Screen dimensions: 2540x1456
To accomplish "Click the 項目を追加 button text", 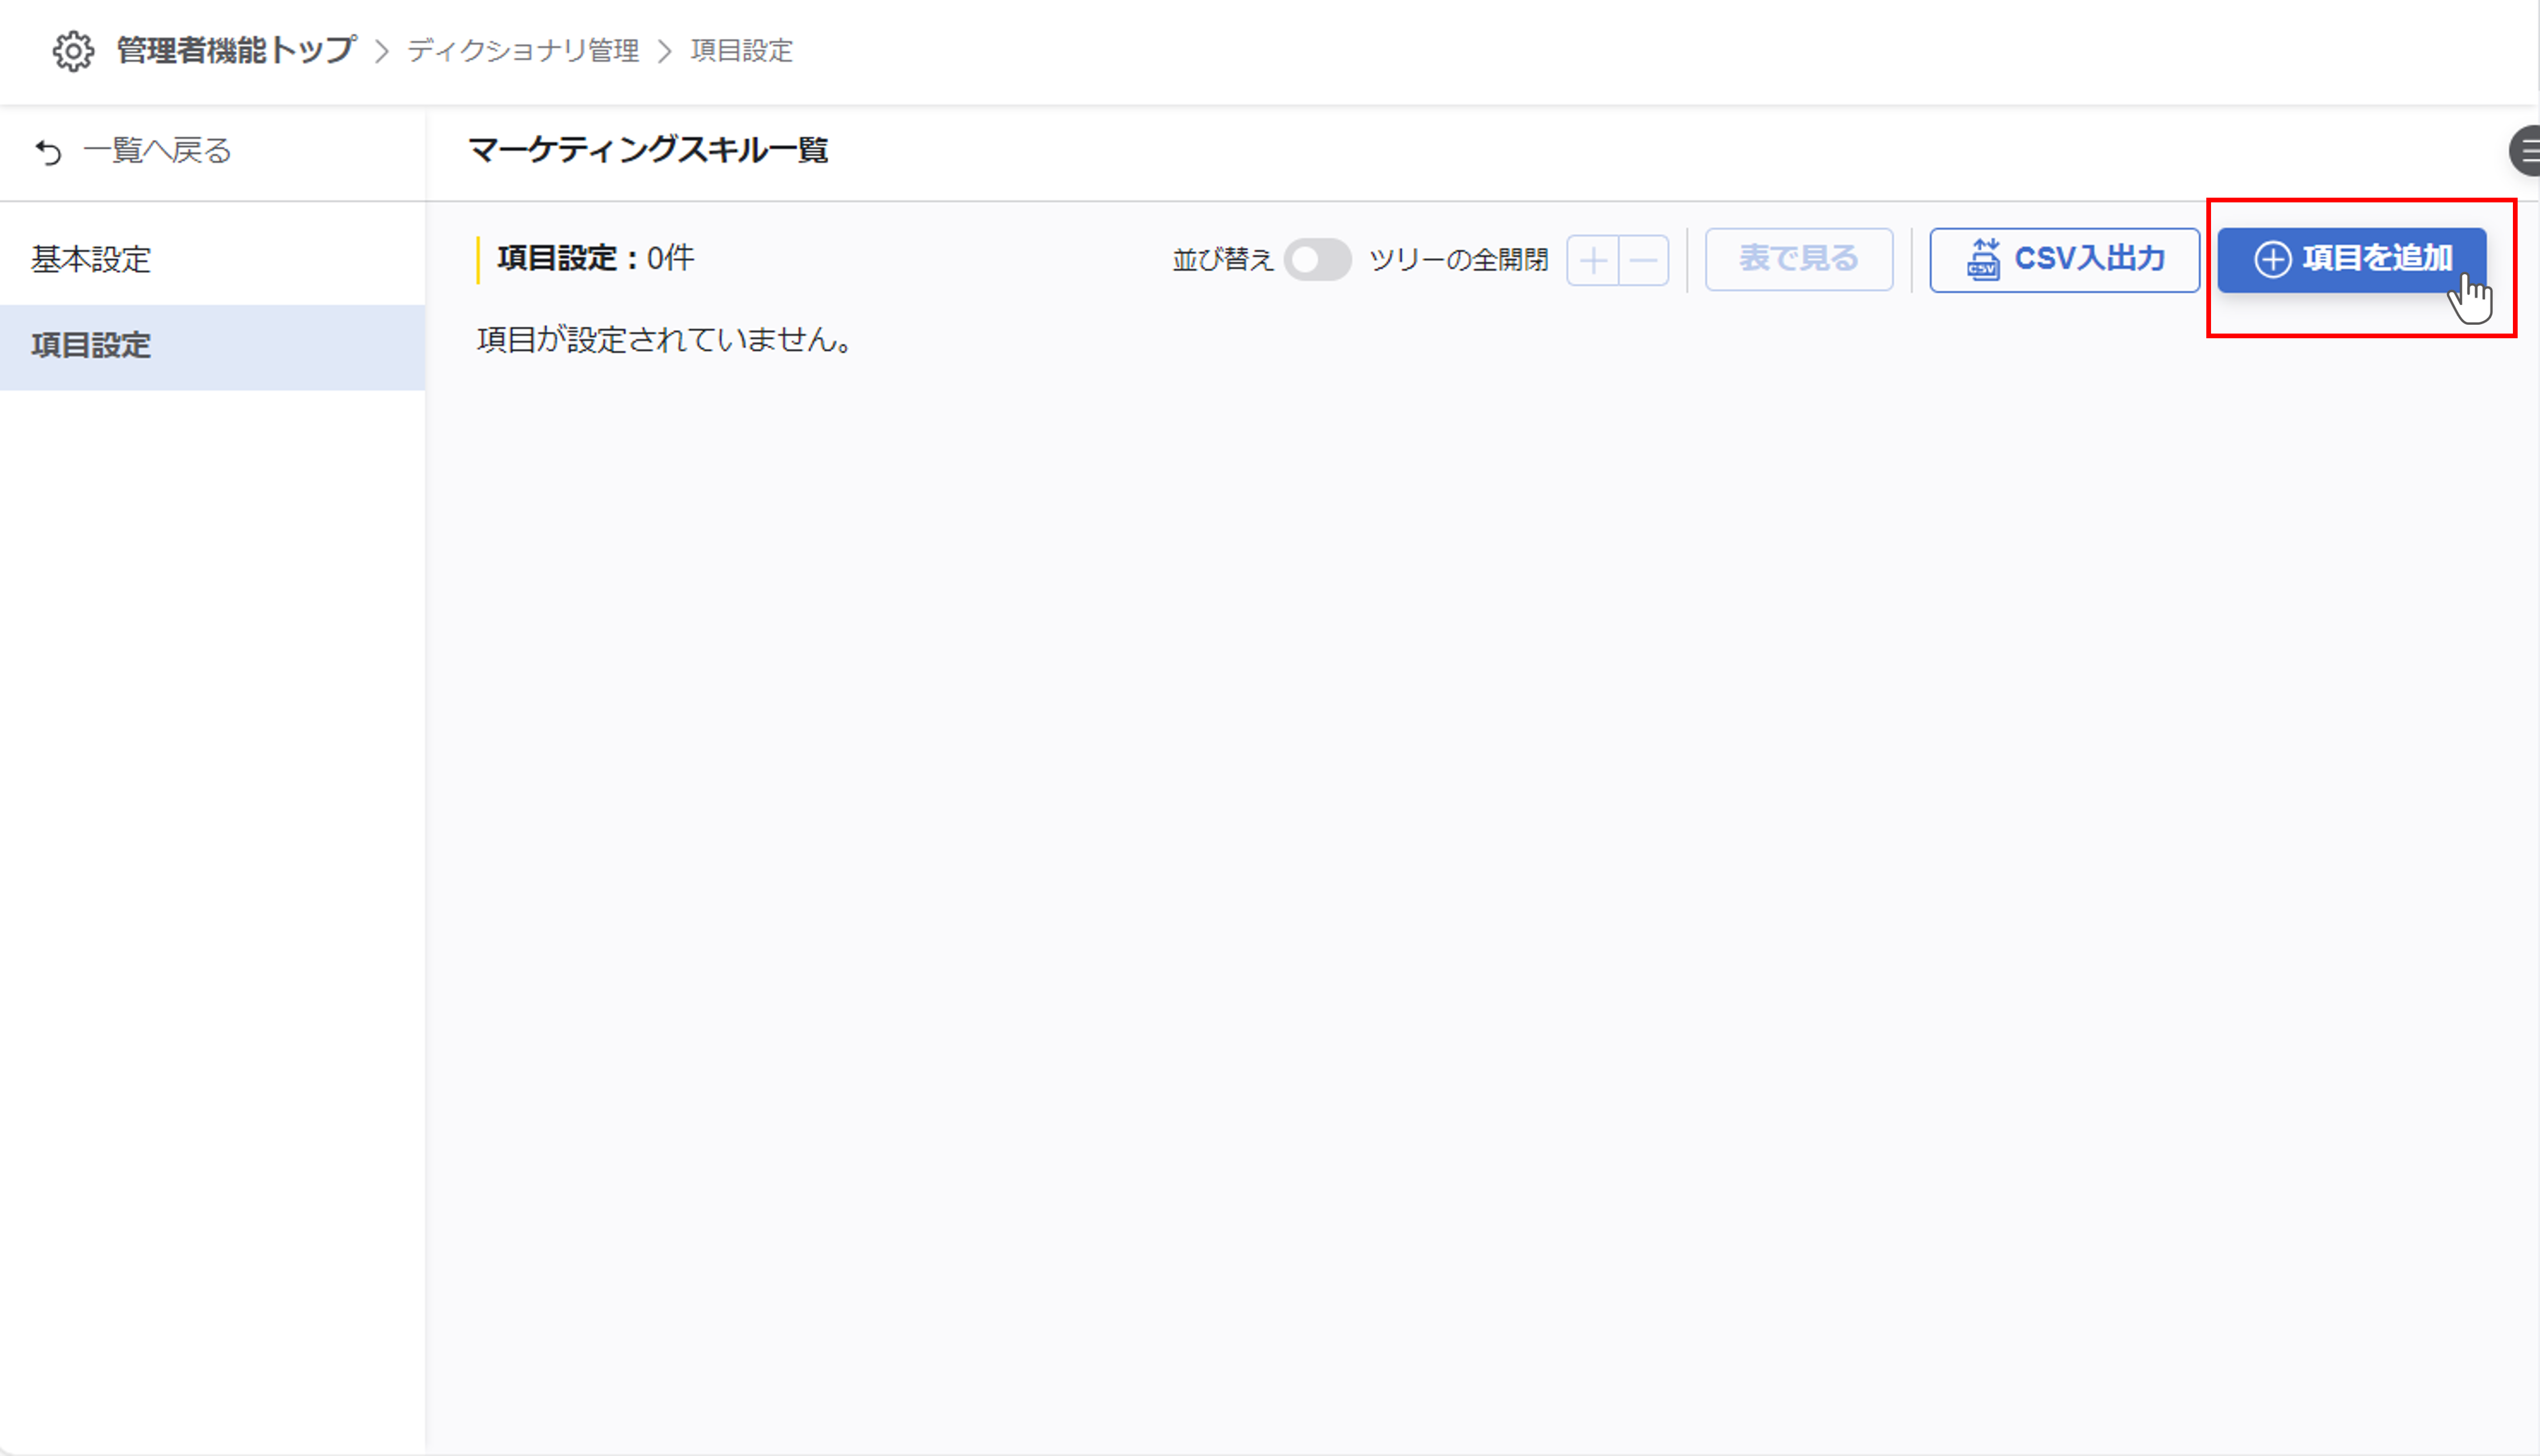I will [2377, 259].
